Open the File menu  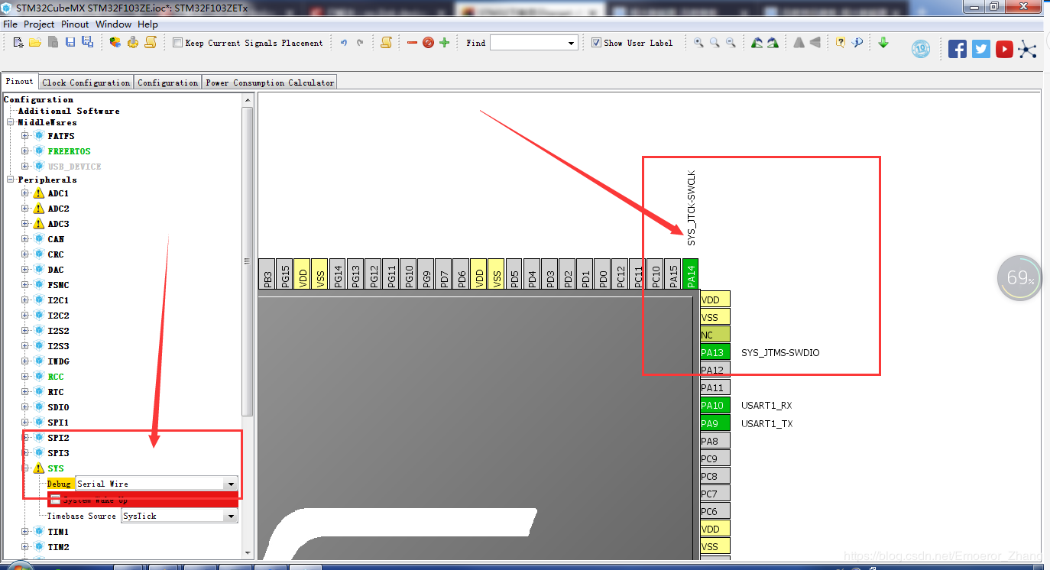point(10,24)
